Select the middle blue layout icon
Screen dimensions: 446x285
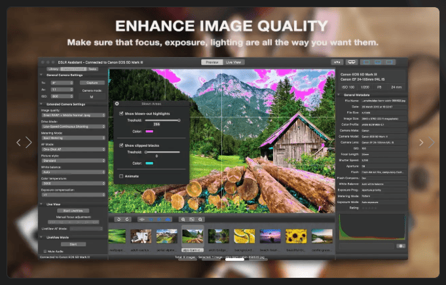tap(378, 62)
